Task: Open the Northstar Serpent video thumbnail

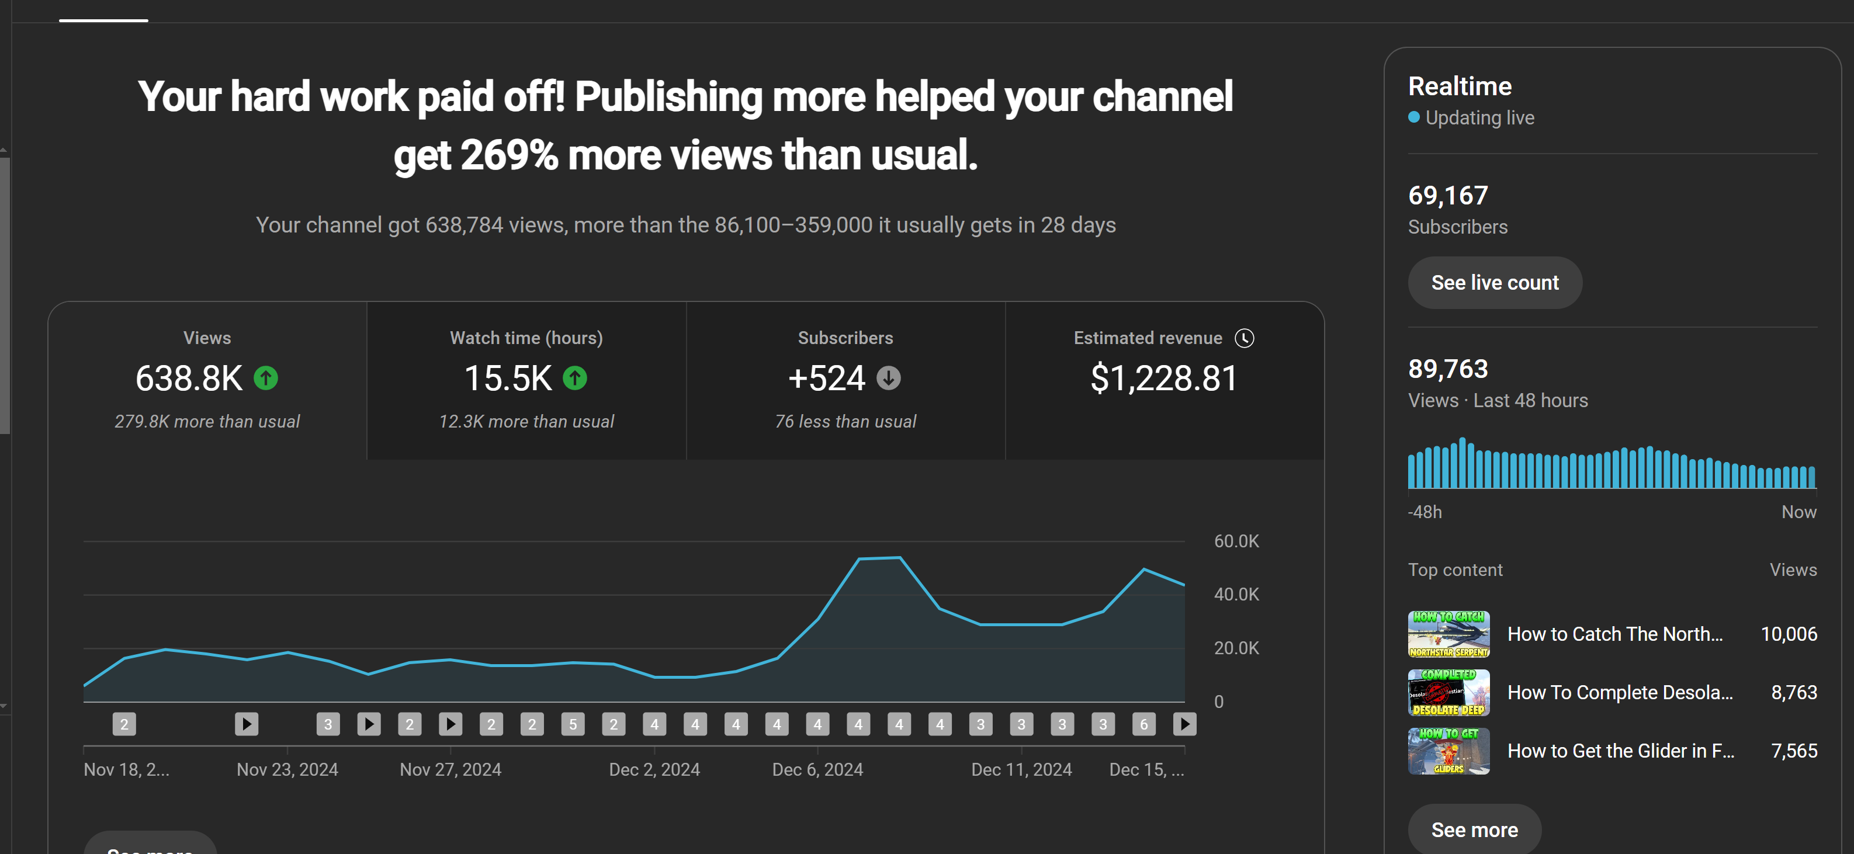Action: pyautogui.click(x=1448, y=634)
